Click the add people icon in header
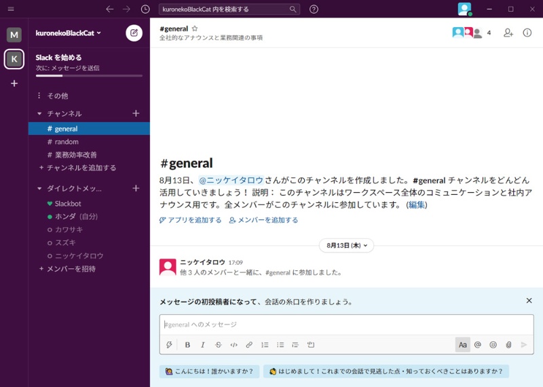This screenshot has width=543, height=387. [508, 33]
